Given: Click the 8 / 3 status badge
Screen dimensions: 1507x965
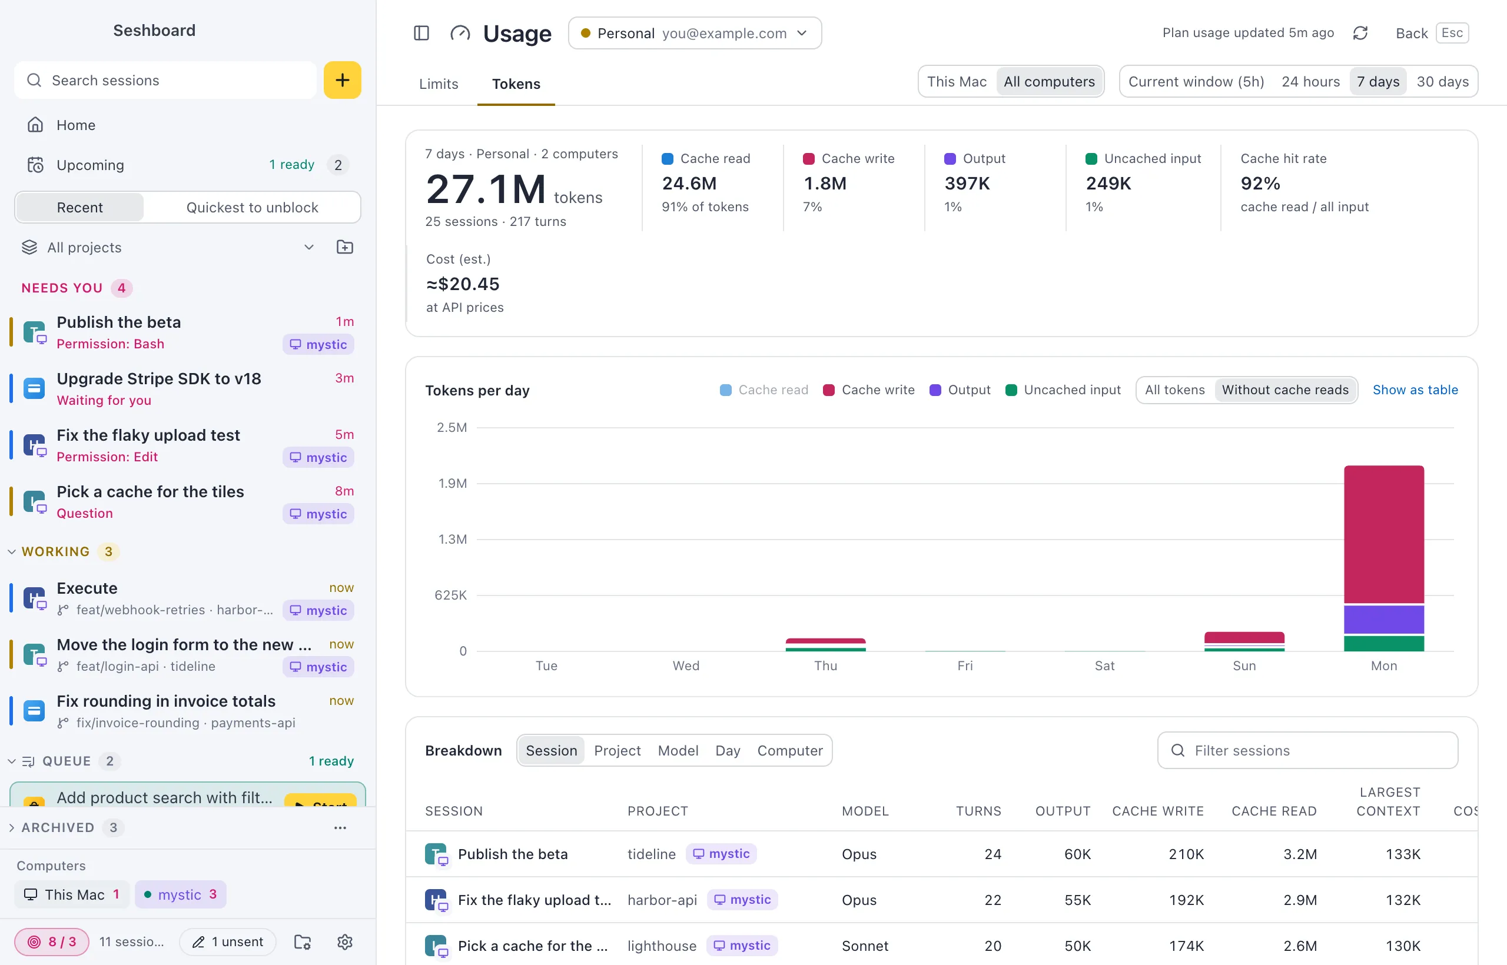Looking at the screenshot, I should click(52, 942).
